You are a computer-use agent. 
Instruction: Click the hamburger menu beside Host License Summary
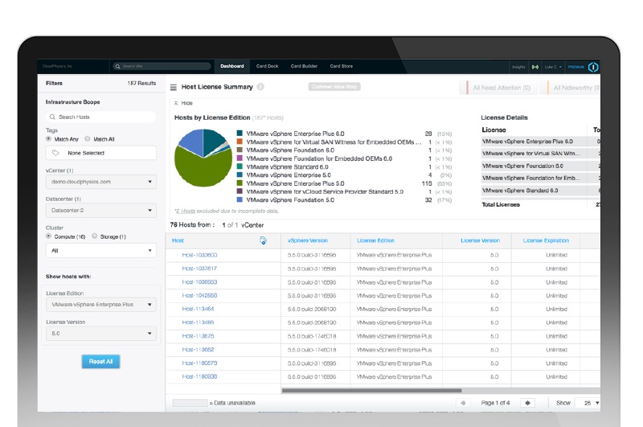(x=173, y=87)
